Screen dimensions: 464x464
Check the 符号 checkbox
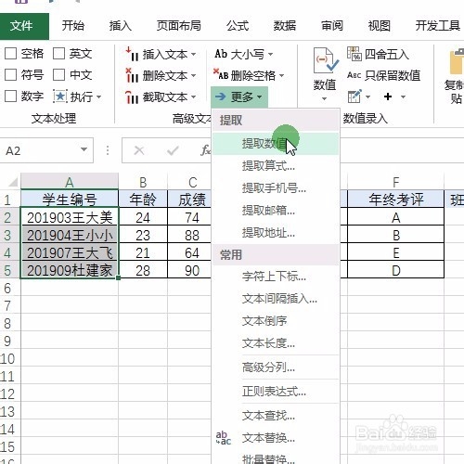(x=10, y=75)
